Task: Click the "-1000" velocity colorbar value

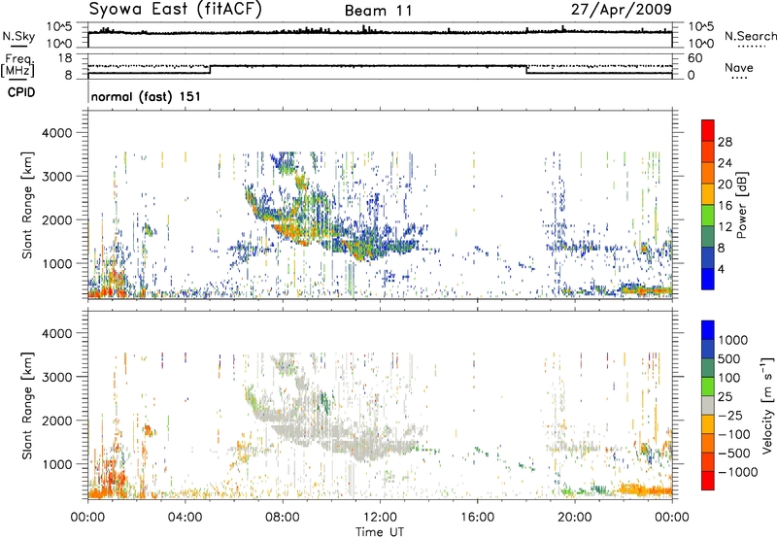Action: 738,472
